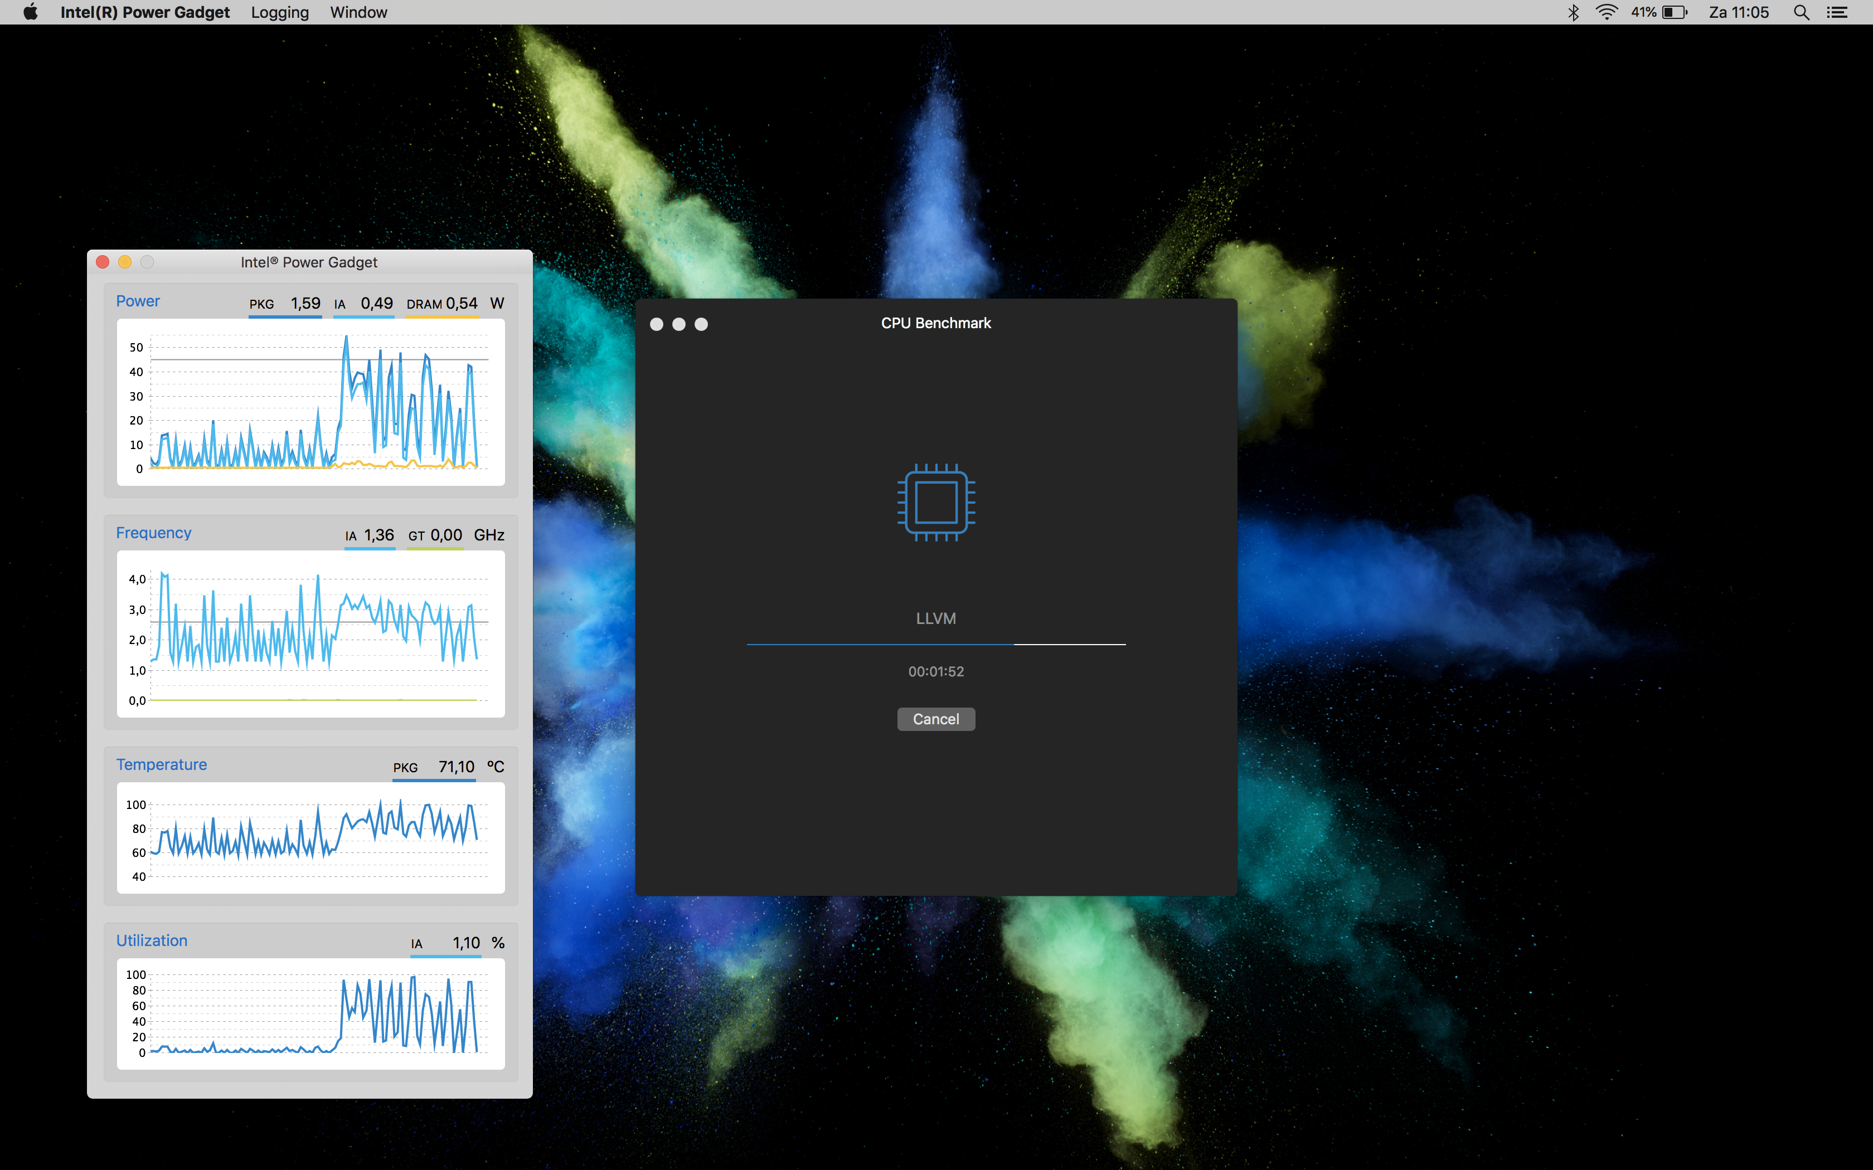Close the Intel Power Gadget window

[102, 262]
